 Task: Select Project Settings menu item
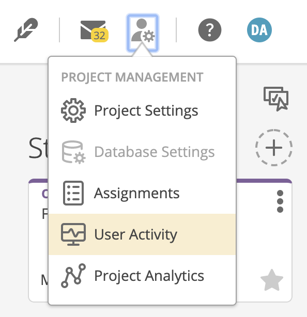(142, 110)
